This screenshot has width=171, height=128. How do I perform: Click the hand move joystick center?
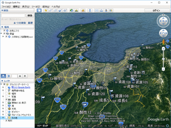163,33
